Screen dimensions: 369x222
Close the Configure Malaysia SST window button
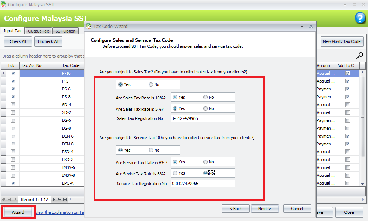coord(349,212)
